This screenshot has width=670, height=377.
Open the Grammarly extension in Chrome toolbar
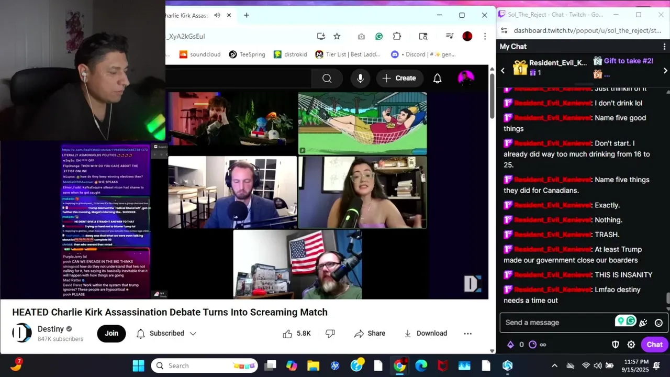pos(379,36)
